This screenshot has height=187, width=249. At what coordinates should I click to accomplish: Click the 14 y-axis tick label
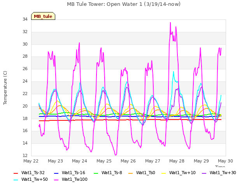click(x=25, y=143)
